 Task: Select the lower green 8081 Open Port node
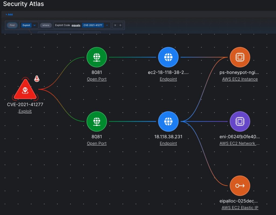[97, 121]
